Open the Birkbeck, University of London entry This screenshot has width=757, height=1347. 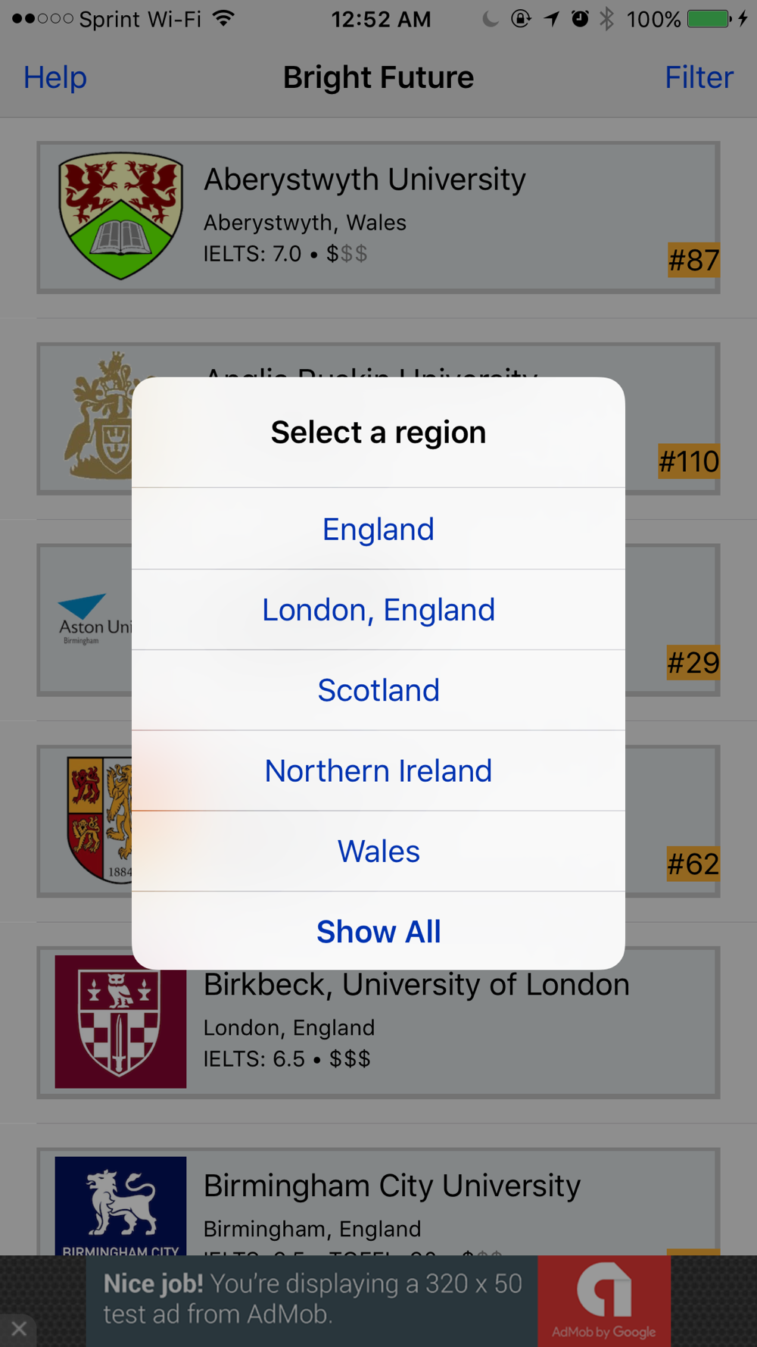click(x=378, y=1022)
